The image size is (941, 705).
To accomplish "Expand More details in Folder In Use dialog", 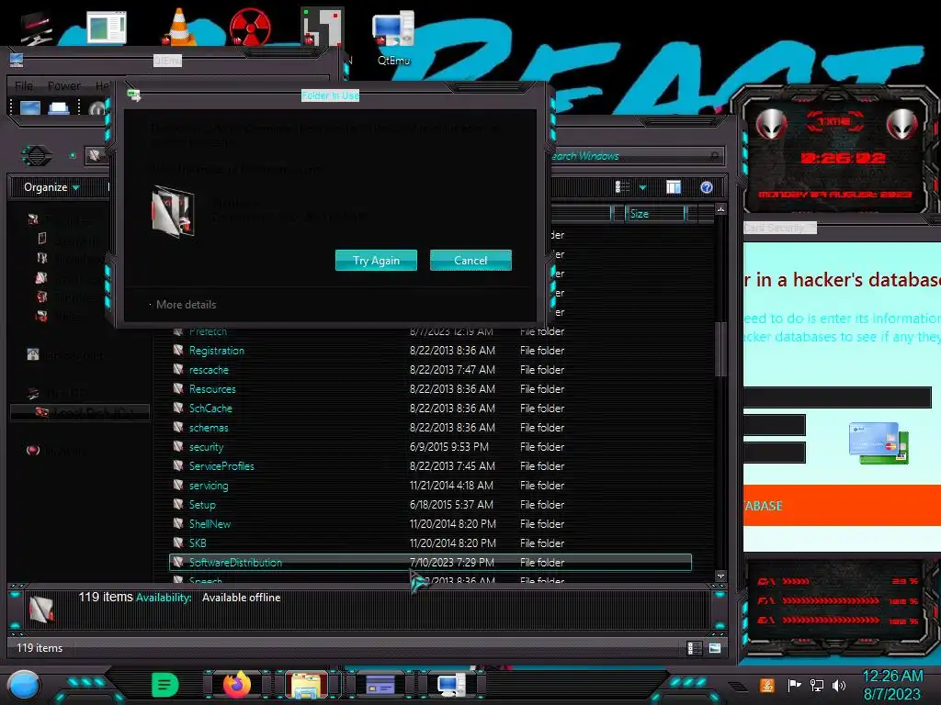I will coord(183,305).
